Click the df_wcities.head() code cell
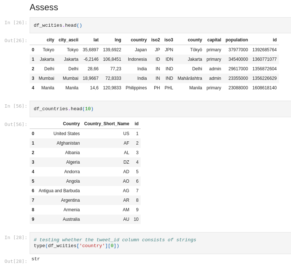The height and width of the screenshot is (268, 291). pos(160,25)
